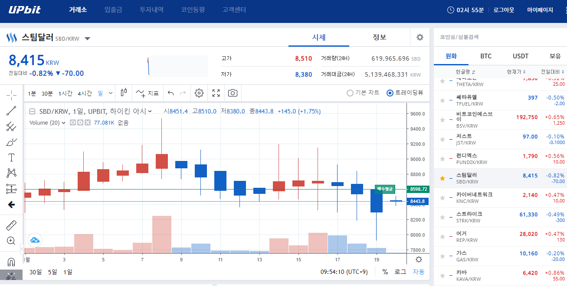Select the trend line drawing tool
The width and height of the screenshot is (567, 286).
pos(12,111)
